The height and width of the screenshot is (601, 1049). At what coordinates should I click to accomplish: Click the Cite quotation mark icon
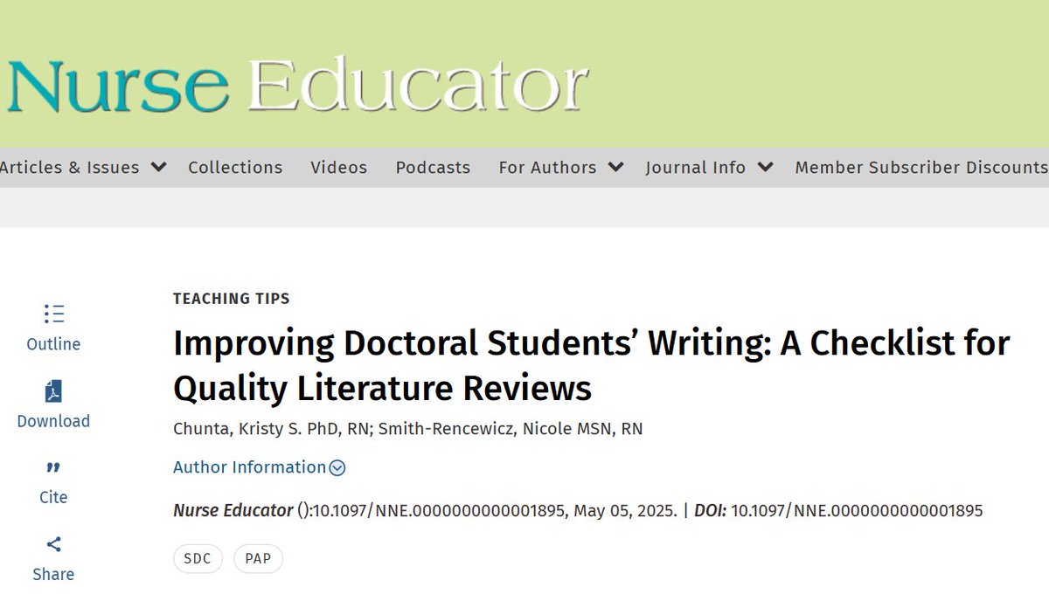point(53,469)
